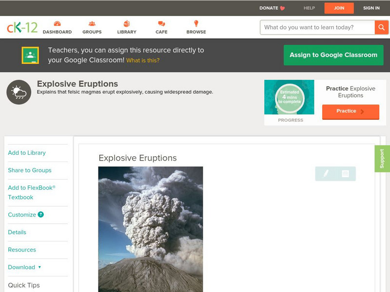Open Browse via the lightbulb icon
The width and height of the screenshot is (390, 292).
tap(196, 22)
